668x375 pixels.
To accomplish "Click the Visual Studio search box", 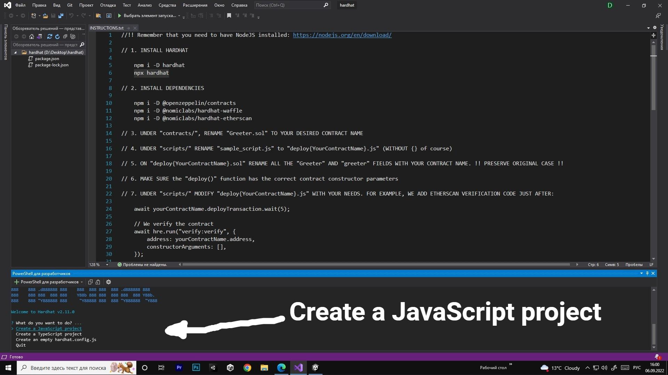I will click(x=292, y=5).
